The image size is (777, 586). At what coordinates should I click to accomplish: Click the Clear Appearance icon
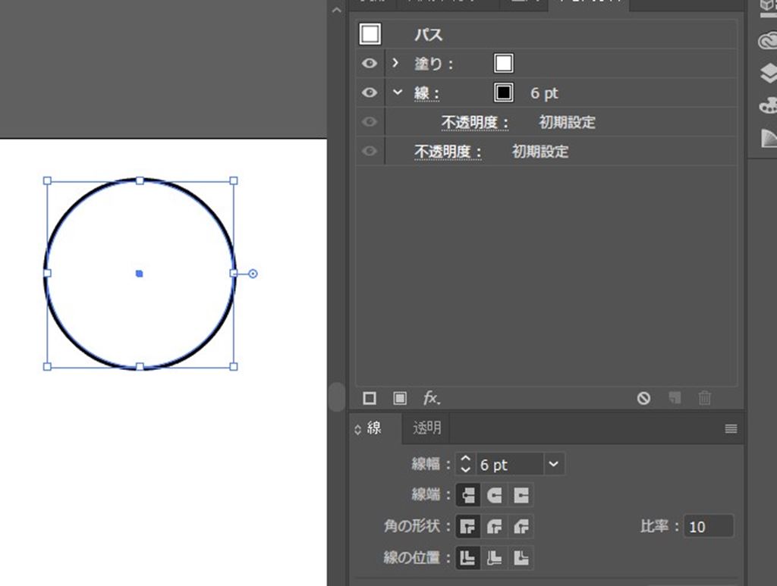pos(643,398)
